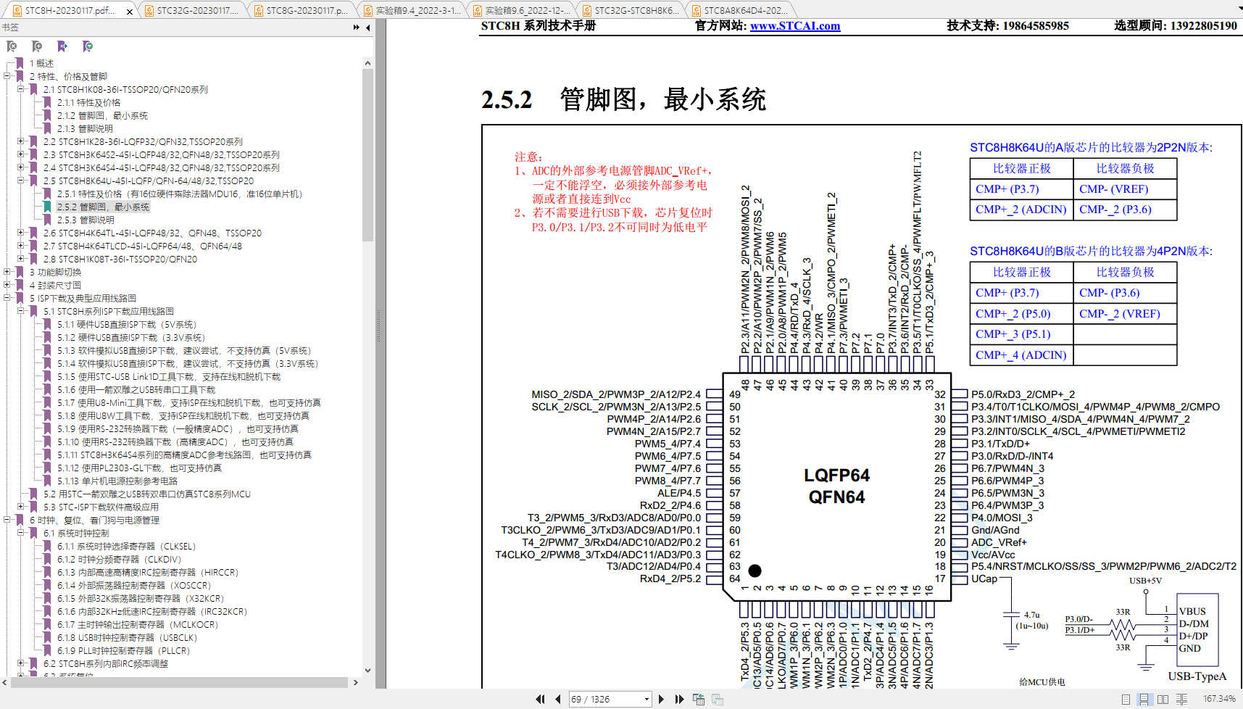The image size is (1243, 709).
Task: Click the bookmark with blue arrow icon
Action: coord(62,46)
